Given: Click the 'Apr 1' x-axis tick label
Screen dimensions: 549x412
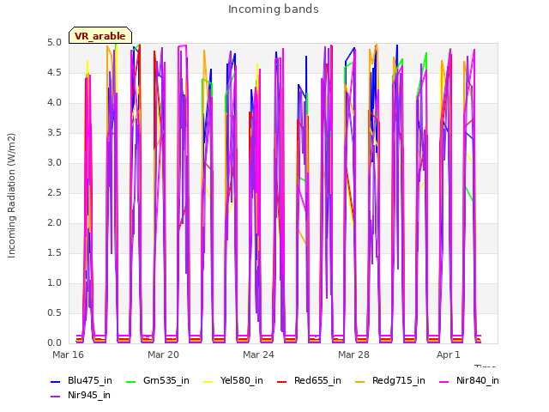Looking at the screenshot, I should (448, 354).
